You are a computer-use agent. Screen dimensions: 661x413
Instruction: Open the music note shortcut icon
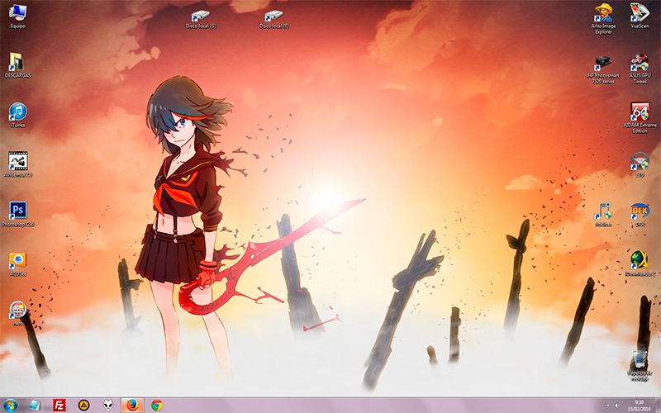click(603, 214)
